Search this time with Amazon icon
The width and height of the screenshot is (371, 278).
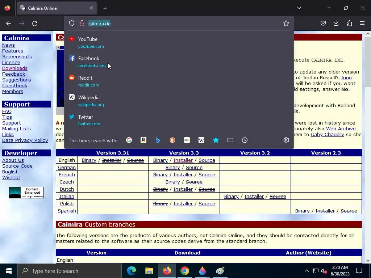pyautogui.click(x=143, y=140)
